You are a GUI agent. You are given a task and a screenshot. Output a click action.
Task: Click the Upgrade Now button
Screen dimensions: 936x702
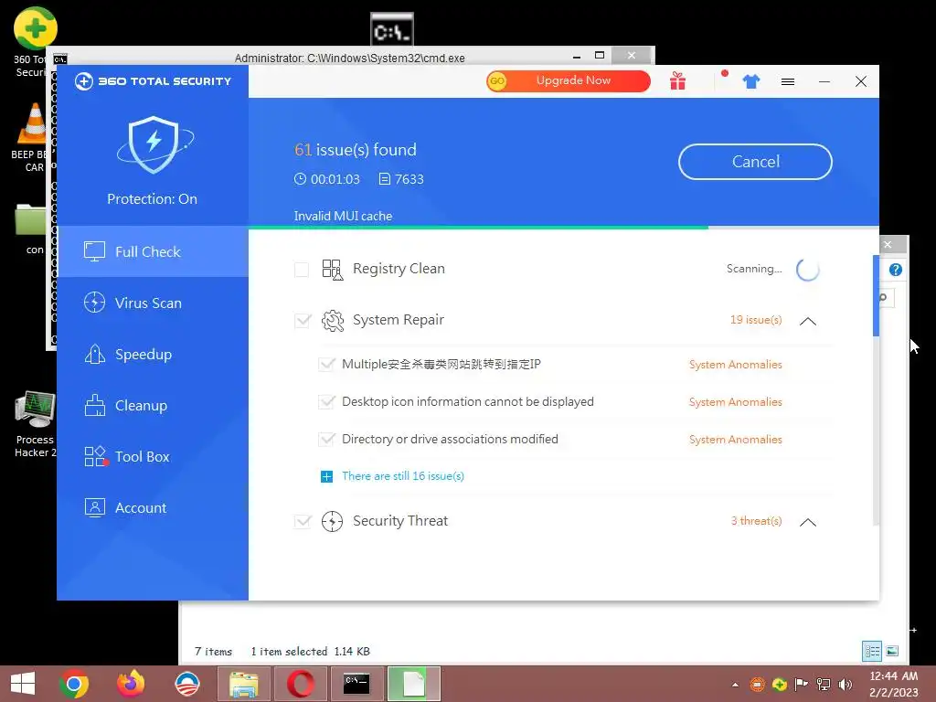pyautogui.click(x=569, y=80)
